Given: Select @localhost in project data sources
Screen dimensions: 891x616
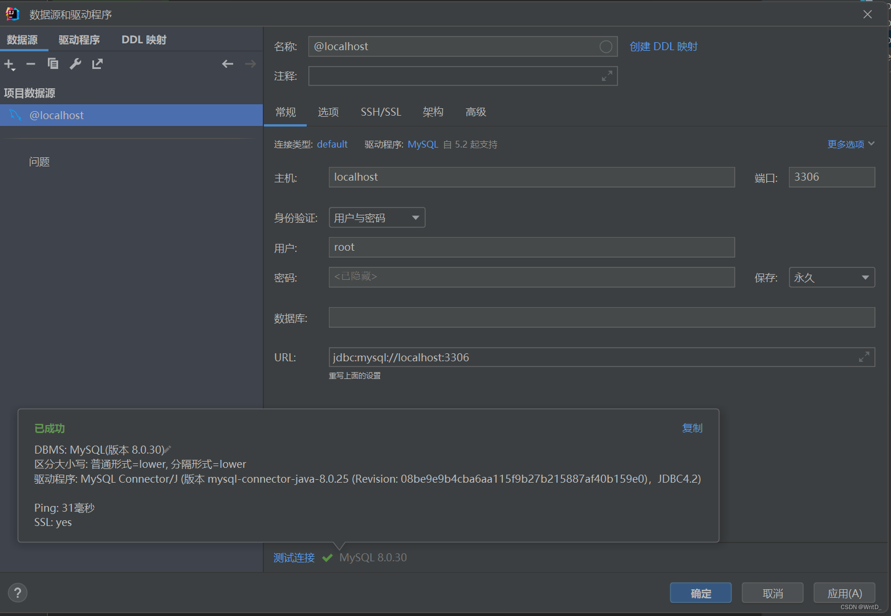Looking at the screenshot, I should click(x=132, y=115).
